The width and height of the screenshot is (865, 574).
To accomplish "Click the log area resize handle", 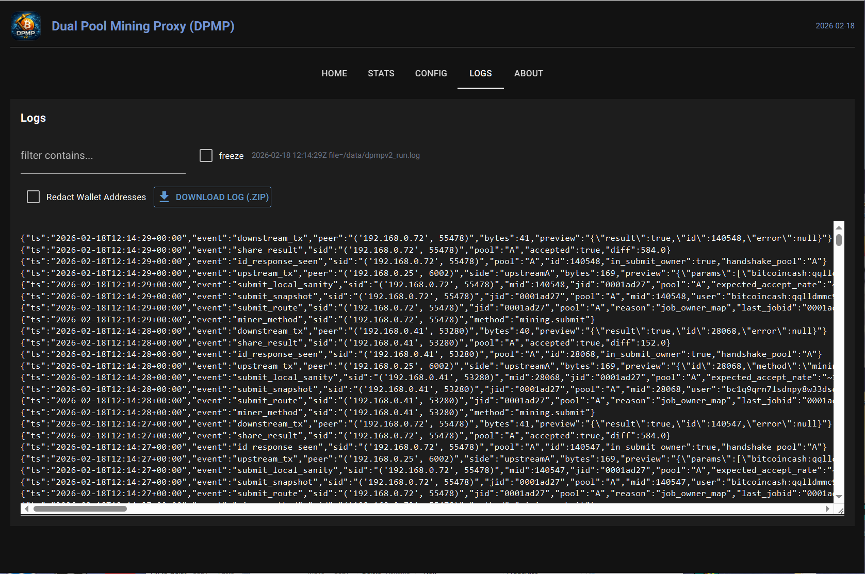I will pos(840,511).
